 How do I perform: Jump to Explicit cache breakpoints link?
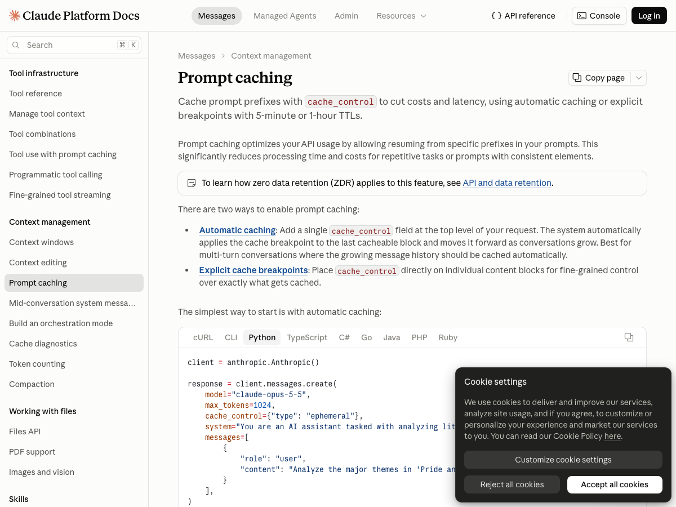pyautogui.click(x=253, y=270)
